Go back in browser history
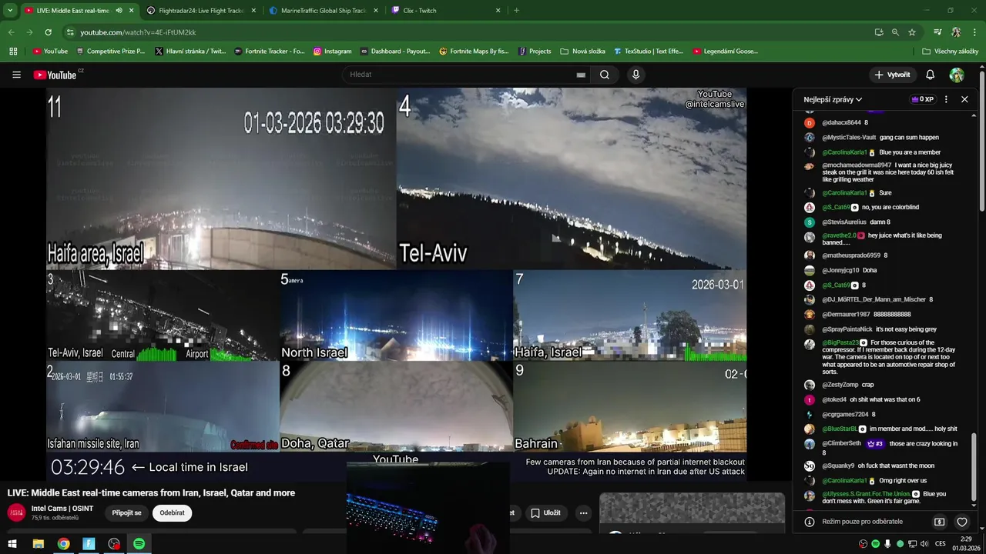 11,32
